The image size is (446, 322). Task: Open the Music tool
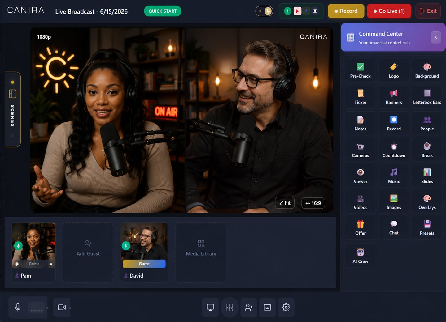pyautogui.click(x=394, y=176)
